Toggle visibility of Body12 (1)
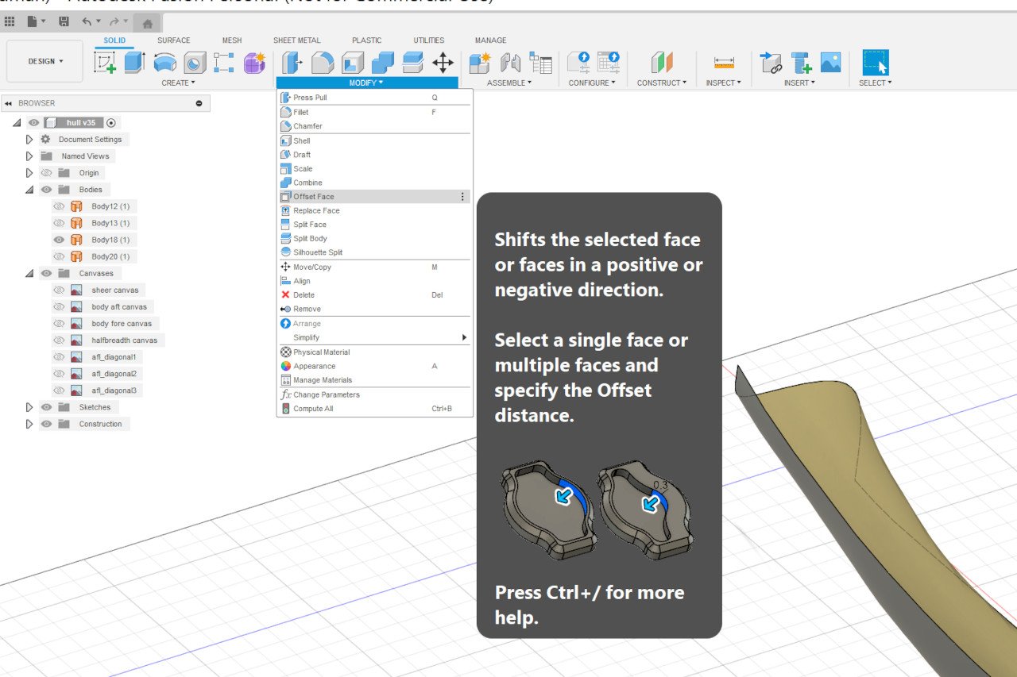This screenshot has width=1017, height=677. pos(59,206)
